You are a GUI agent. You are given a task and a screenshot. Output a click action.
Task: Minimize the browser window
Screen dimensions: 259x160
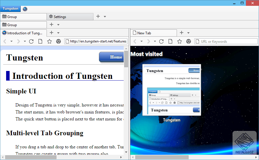[234, 3]
